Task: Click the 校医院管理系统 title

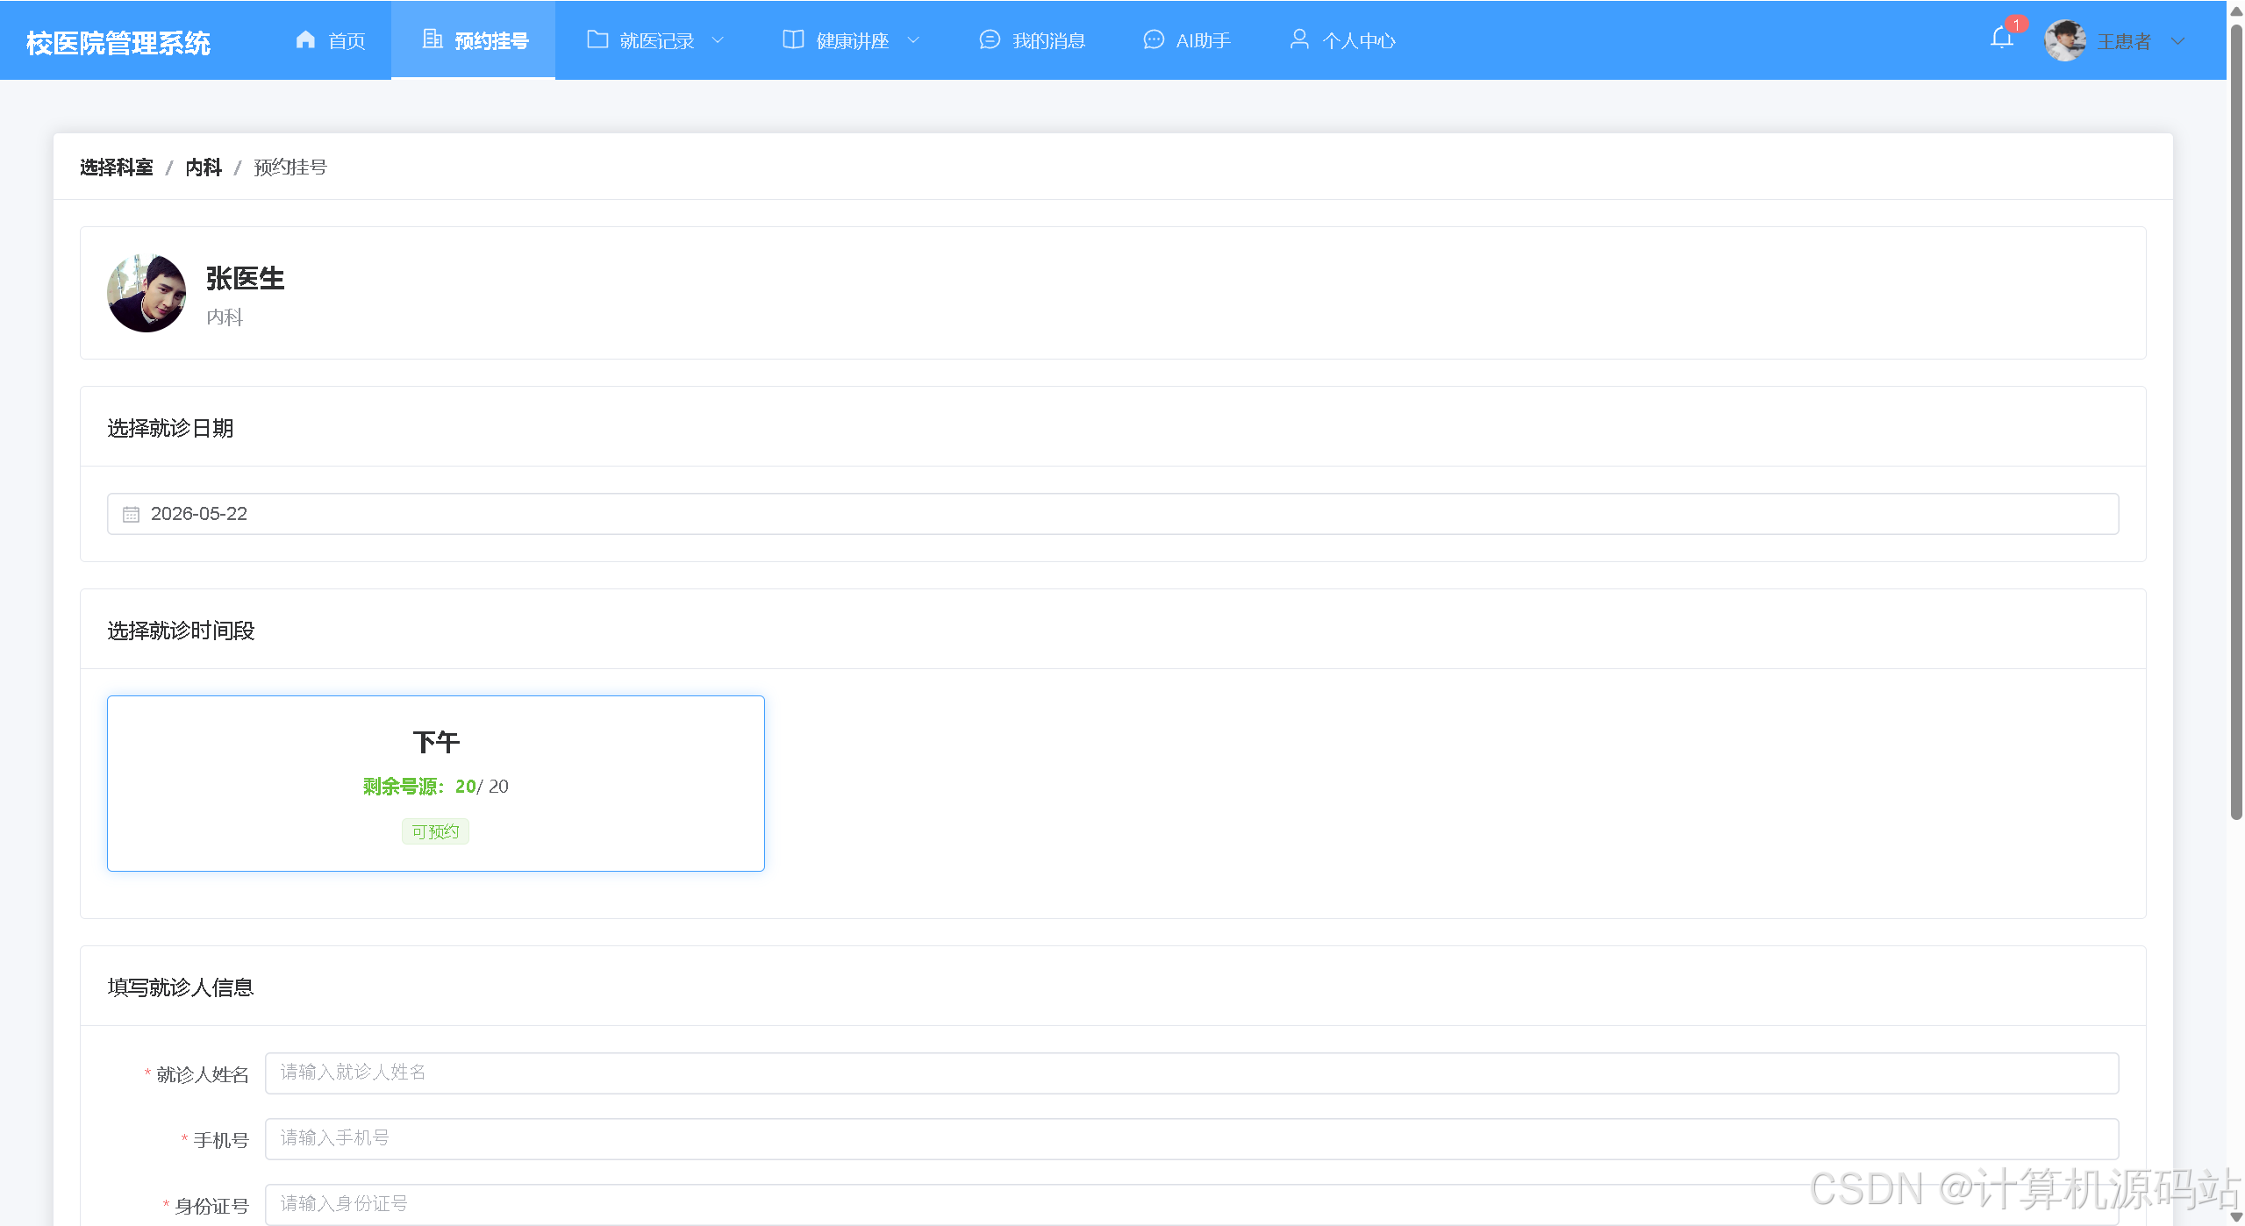Action: click(x=118, y=43)
